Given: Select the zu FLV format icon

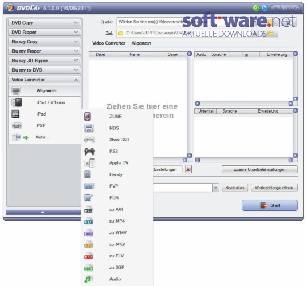Looking at the screenshot, I should coord(89,256).
